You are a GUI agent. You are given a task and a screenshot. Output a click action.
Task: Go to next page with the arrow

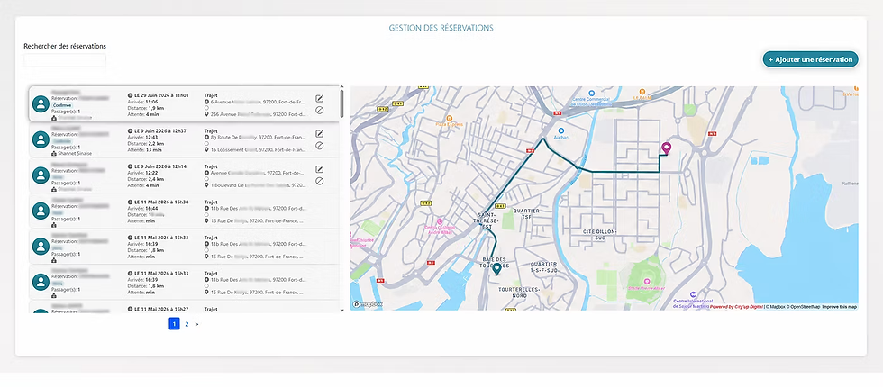point(196,324)
